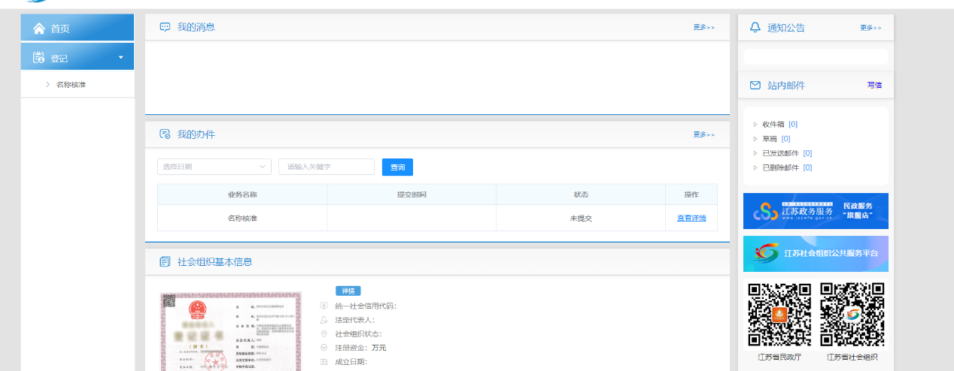954x371 pixels.
Task: Click the 我的办件 document icon
Action: click(x=165, y=134)
